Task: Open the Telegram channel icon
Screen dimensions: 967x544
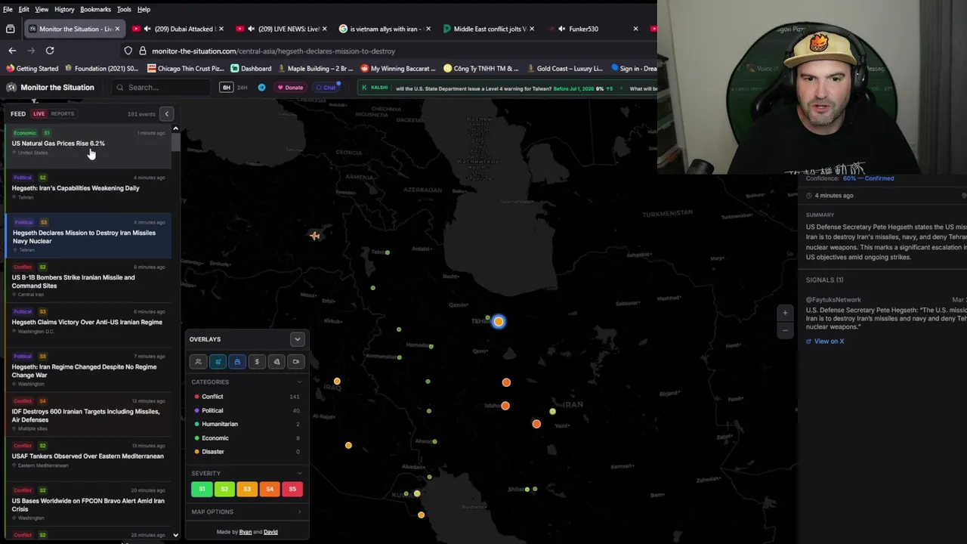Action: click(261, 88)
